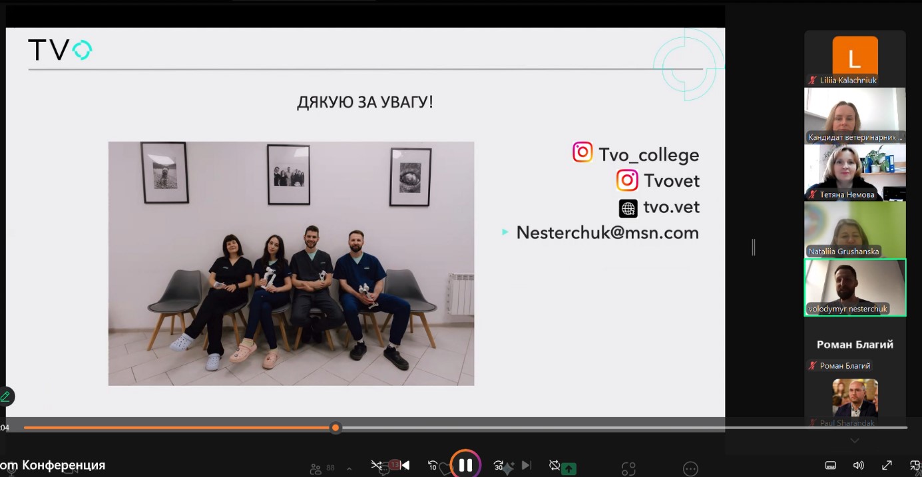Expand the chevron beside the participants count
922x477 pixels.
click(349, 469)
